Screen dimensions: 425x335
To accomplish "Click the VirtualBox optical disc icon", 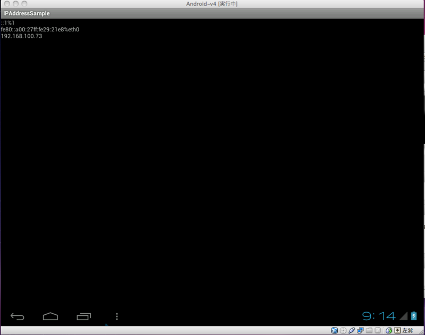I will click(343, 330).
